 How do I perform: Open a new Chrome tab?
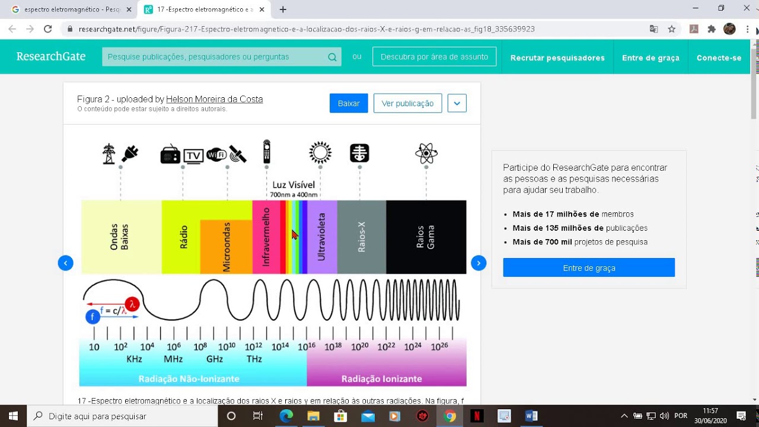283,9
